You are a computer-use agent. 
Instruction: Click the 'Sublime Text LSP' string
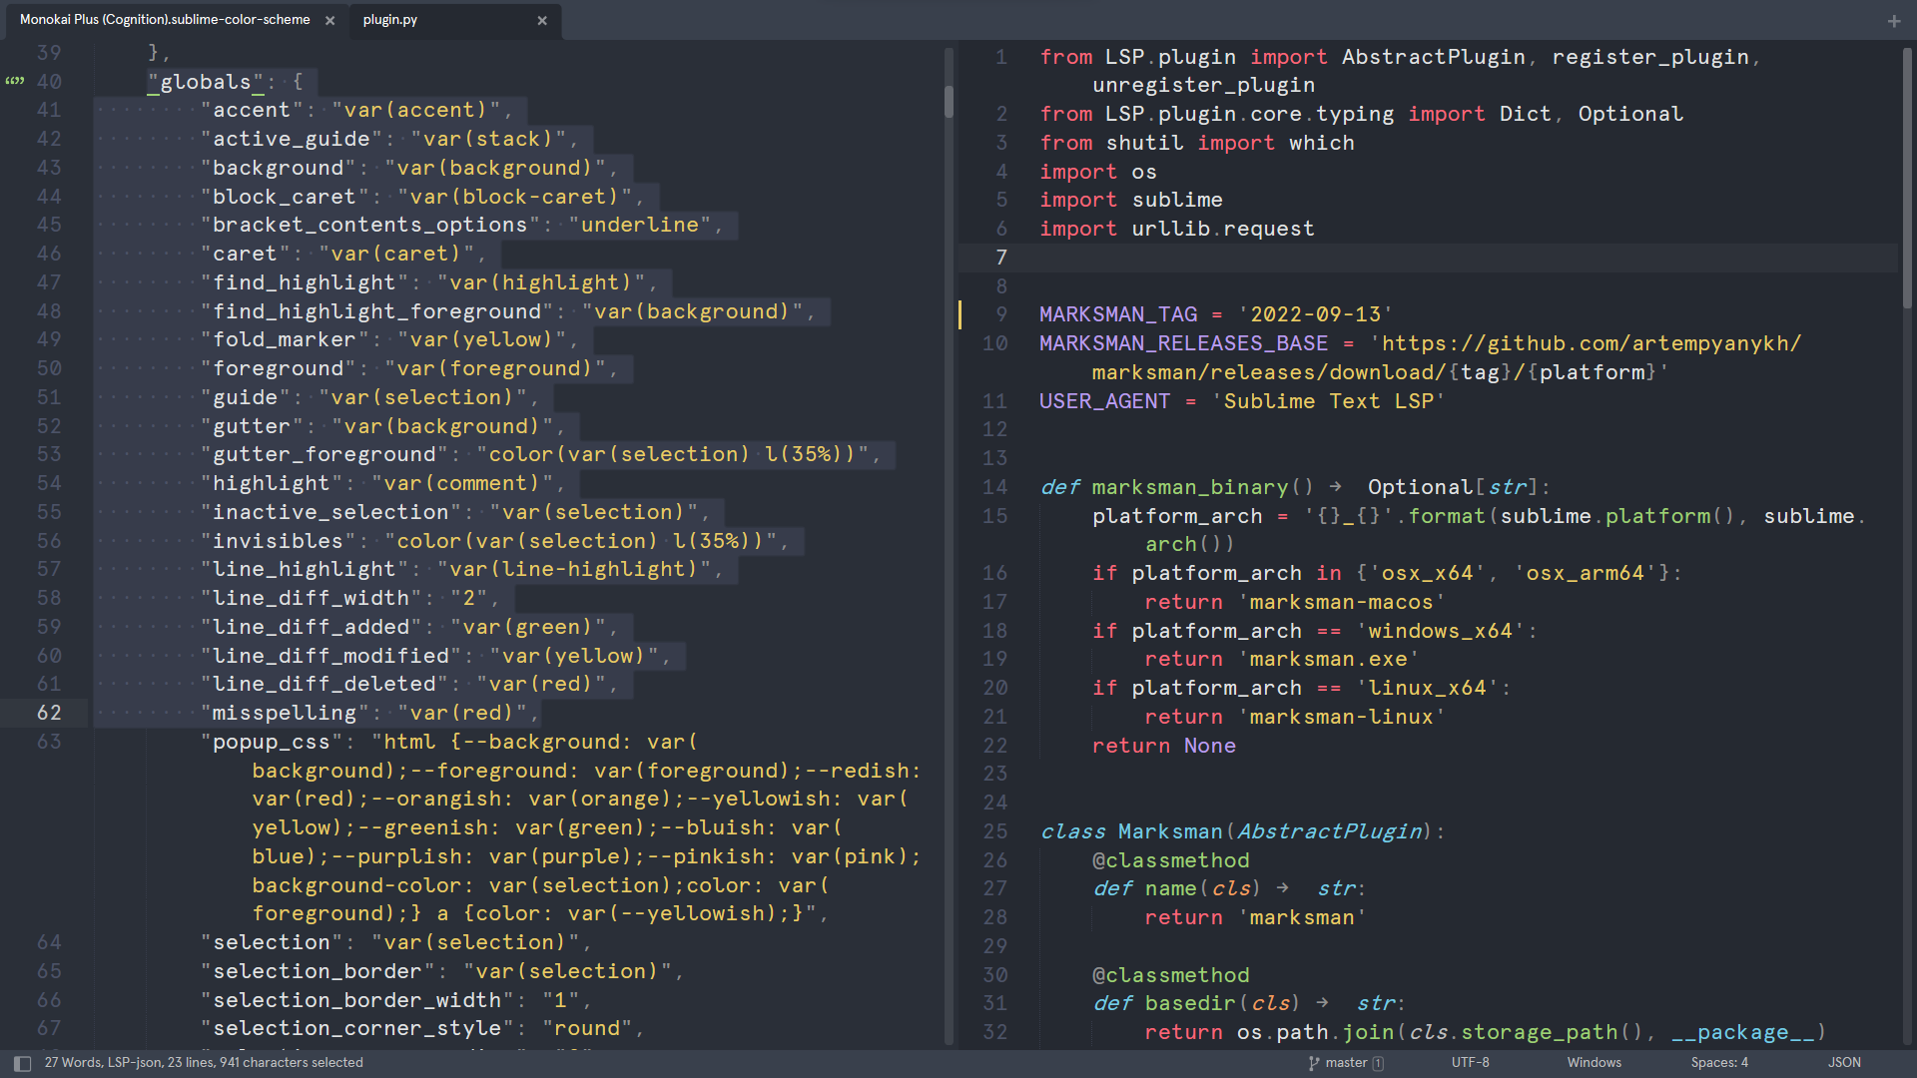coord(1328,402)
